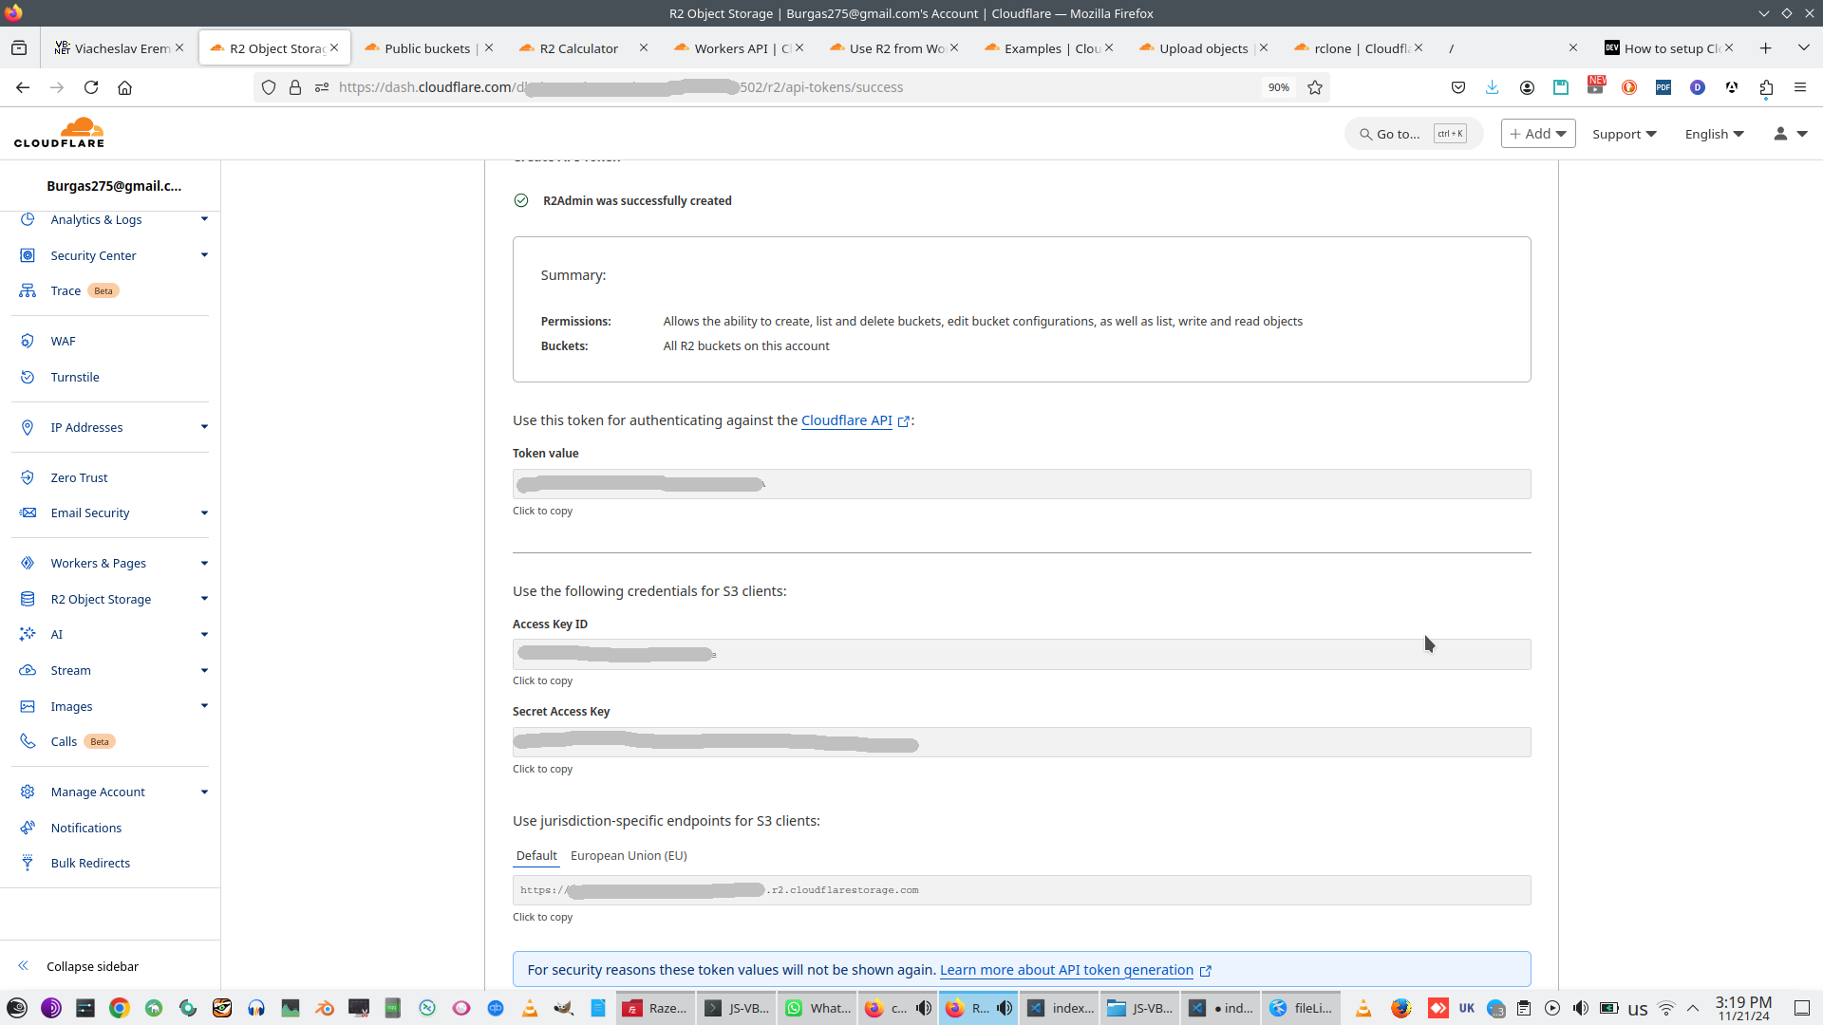
Task: Click the Zero Trust sidebar icon
Action: click(x=28, y=478)
